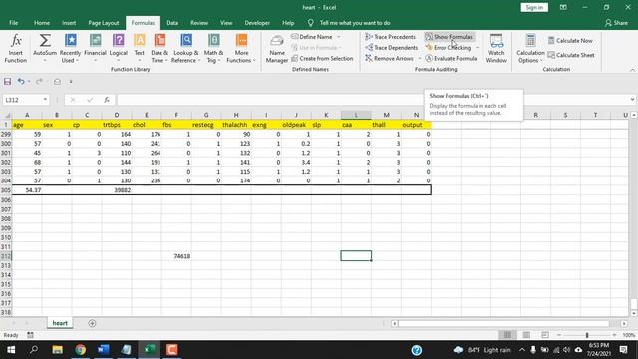Open Text functions list
This screenshot has width=638, height=359.
coord(140,49)
